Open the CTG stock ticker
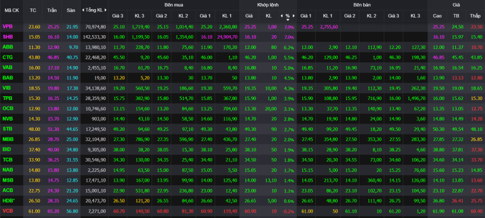The height and width of the screenshot is (218, 485). [x=7, y=58]
